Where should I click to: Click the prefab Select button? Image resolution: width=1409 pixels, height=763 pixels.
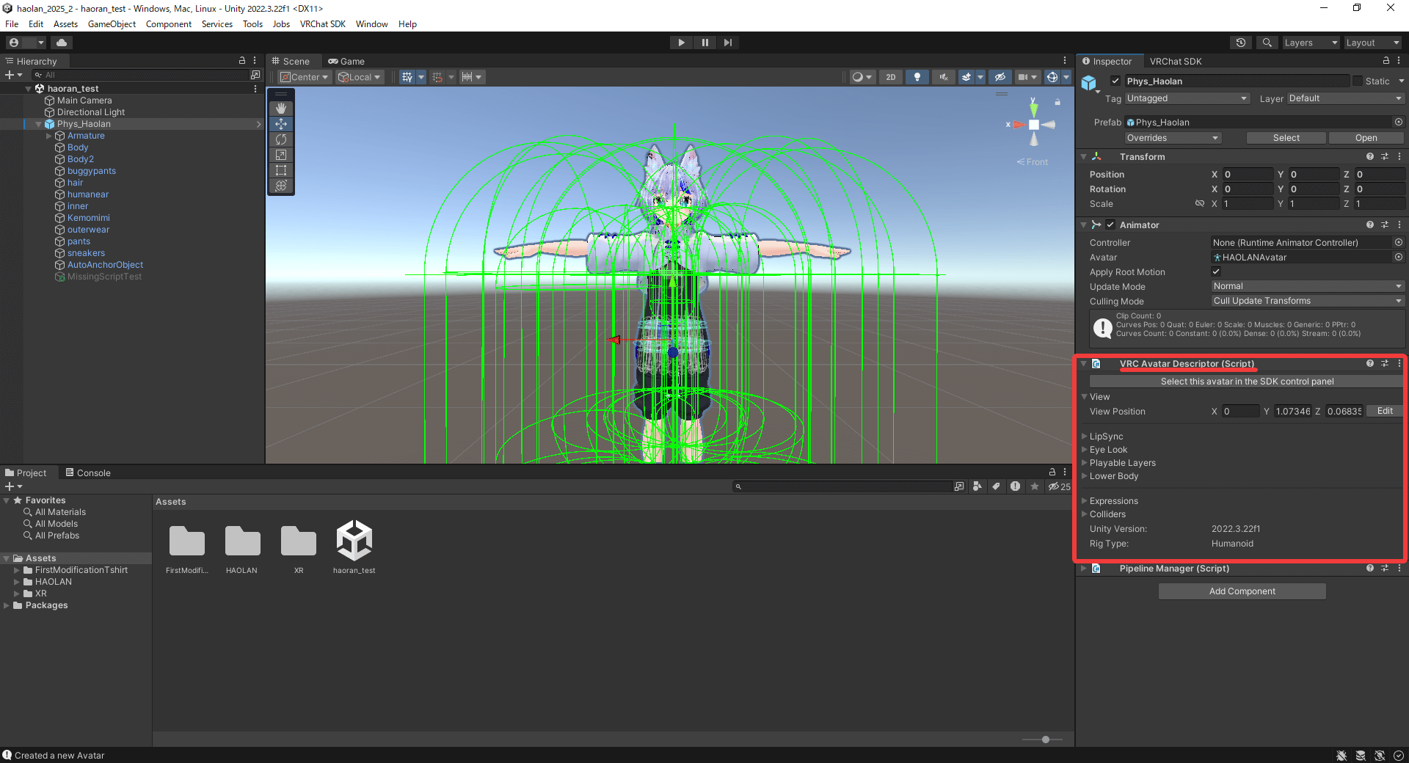[x=1286, y=138]
